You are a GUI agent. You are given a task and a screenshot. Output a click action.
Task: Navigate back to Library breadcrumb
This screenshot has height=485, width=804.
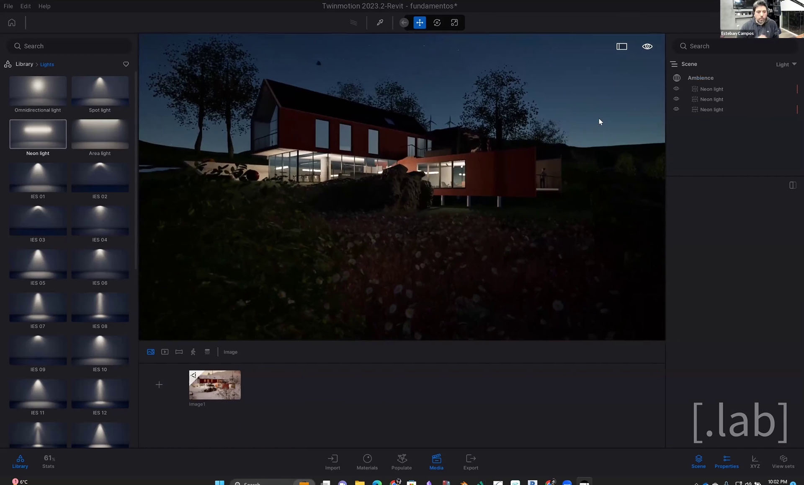(x=24, y=64)
